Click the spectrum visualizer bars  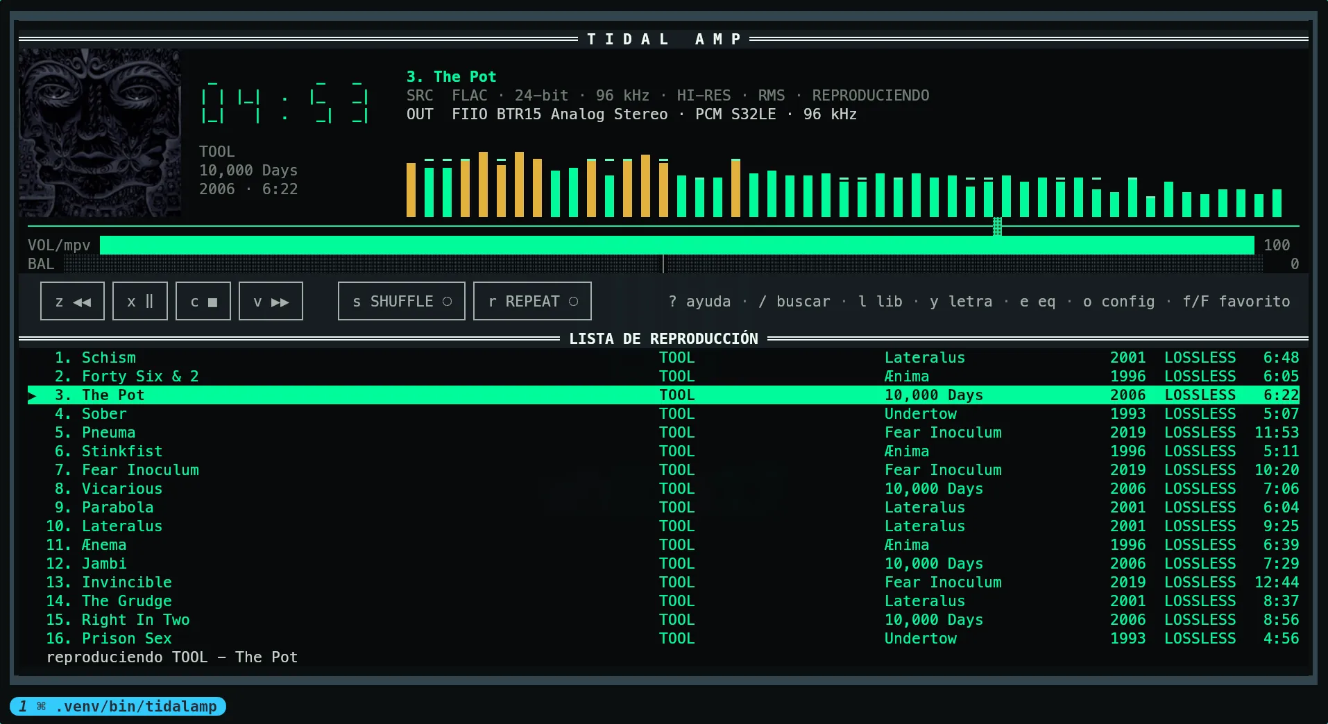click(x=844, y=184)
